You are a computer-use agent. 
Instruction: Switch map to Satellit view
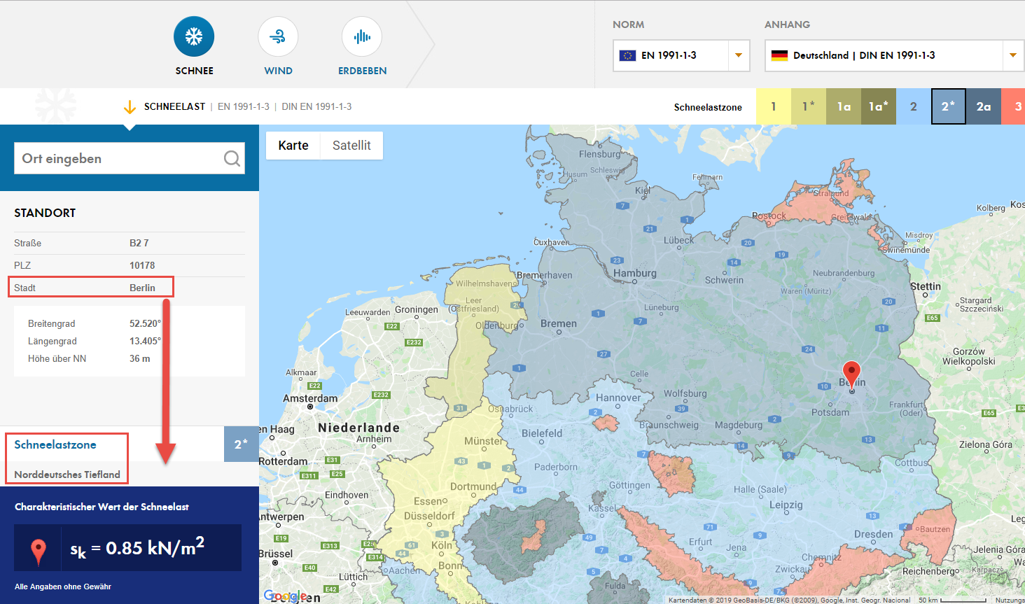pyautogui.click(x=351, y=146)
